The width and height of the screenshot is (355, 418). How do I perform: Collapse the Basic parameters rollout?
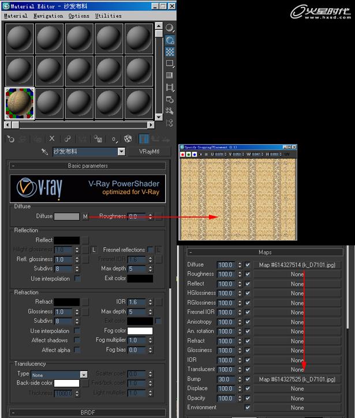[x=88, y=166]
